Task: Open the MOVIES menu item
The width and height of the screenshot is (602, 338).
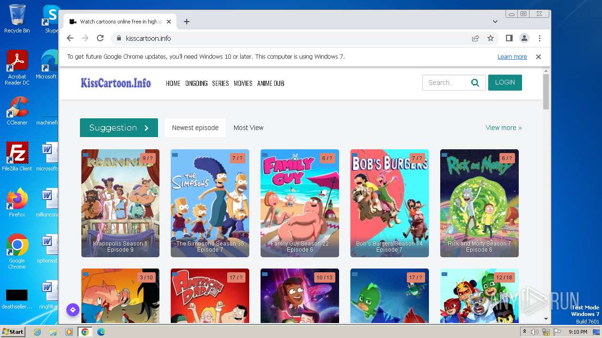Action: (243, 84)
